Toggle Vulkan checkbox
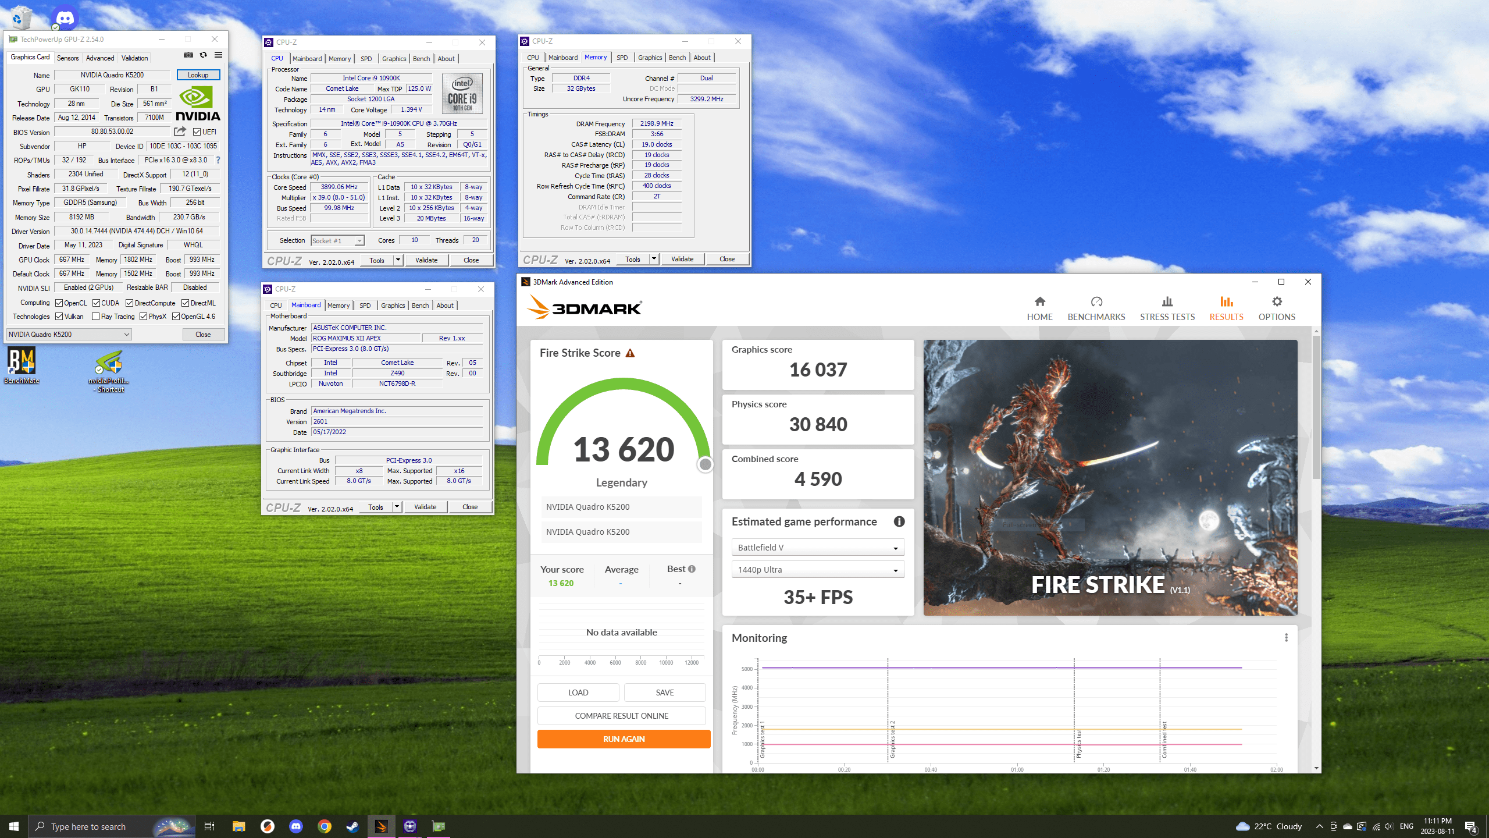 pyautogui.click(x=59, y=316)
